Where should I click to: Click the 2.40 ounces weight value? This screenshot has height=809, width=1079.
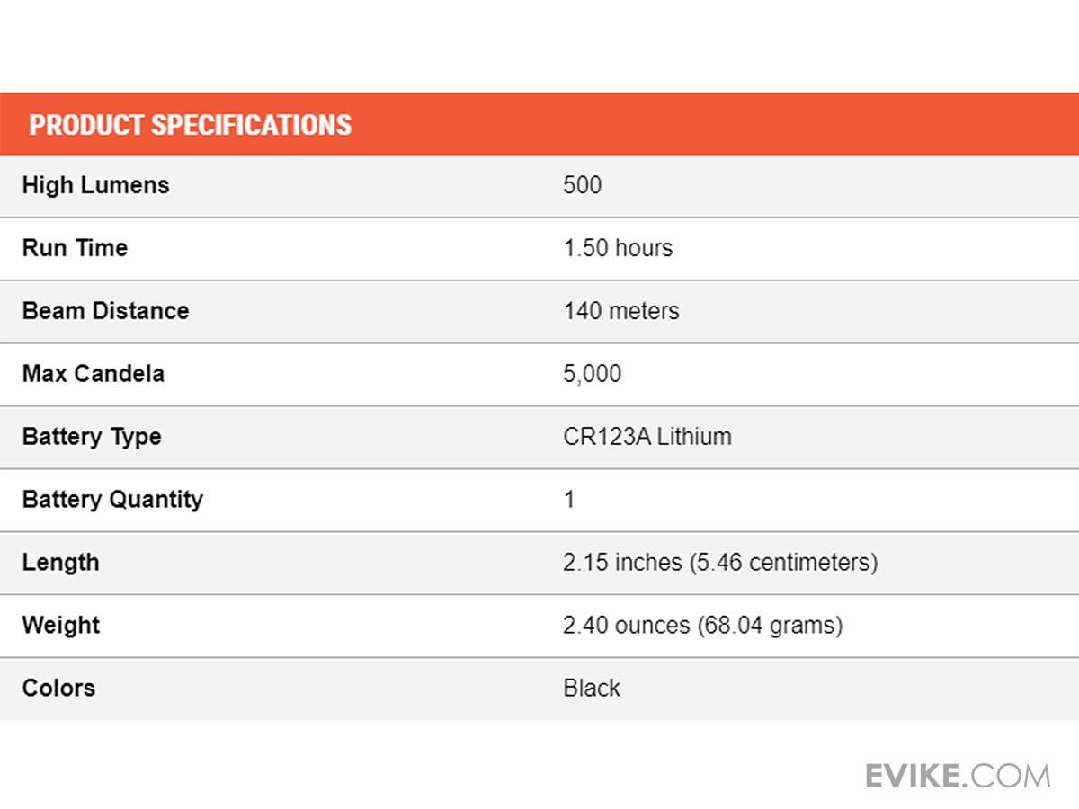click(x=703, y=625)
